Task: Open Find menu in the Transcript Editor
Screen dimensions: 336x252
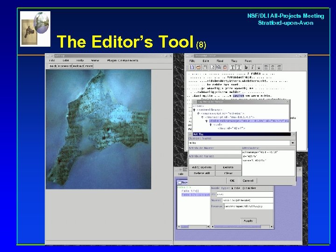Action: point(220,61)
